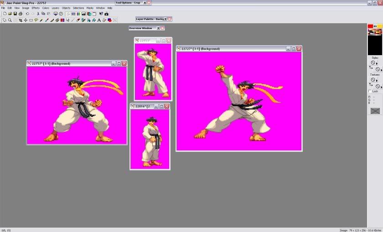The width and height of the screenshot is (383, 232).
Task: Select the Clone Brush tool
Action: click(57, 20)
